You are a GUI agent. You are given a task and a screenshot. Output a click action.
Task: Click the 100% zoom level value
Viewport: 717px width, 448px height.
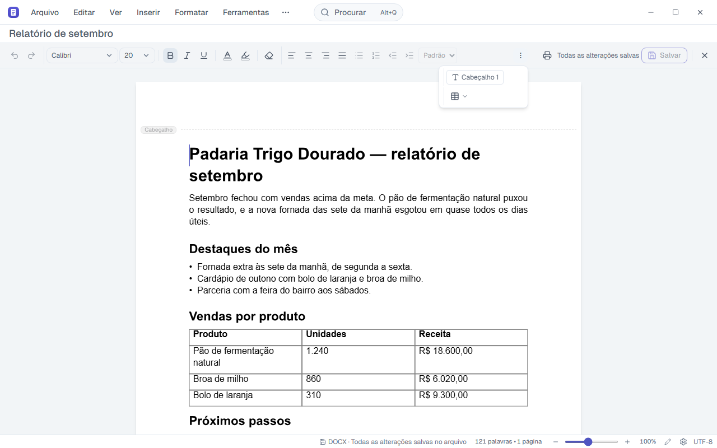(648, 442)
